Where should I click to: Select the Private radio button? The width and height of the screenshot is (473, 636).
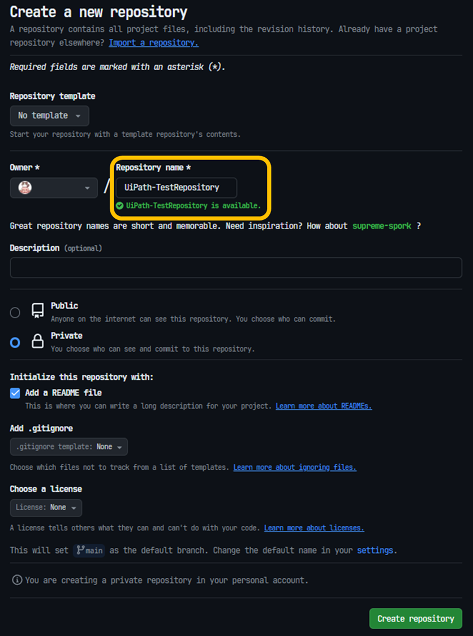(14, 341)
